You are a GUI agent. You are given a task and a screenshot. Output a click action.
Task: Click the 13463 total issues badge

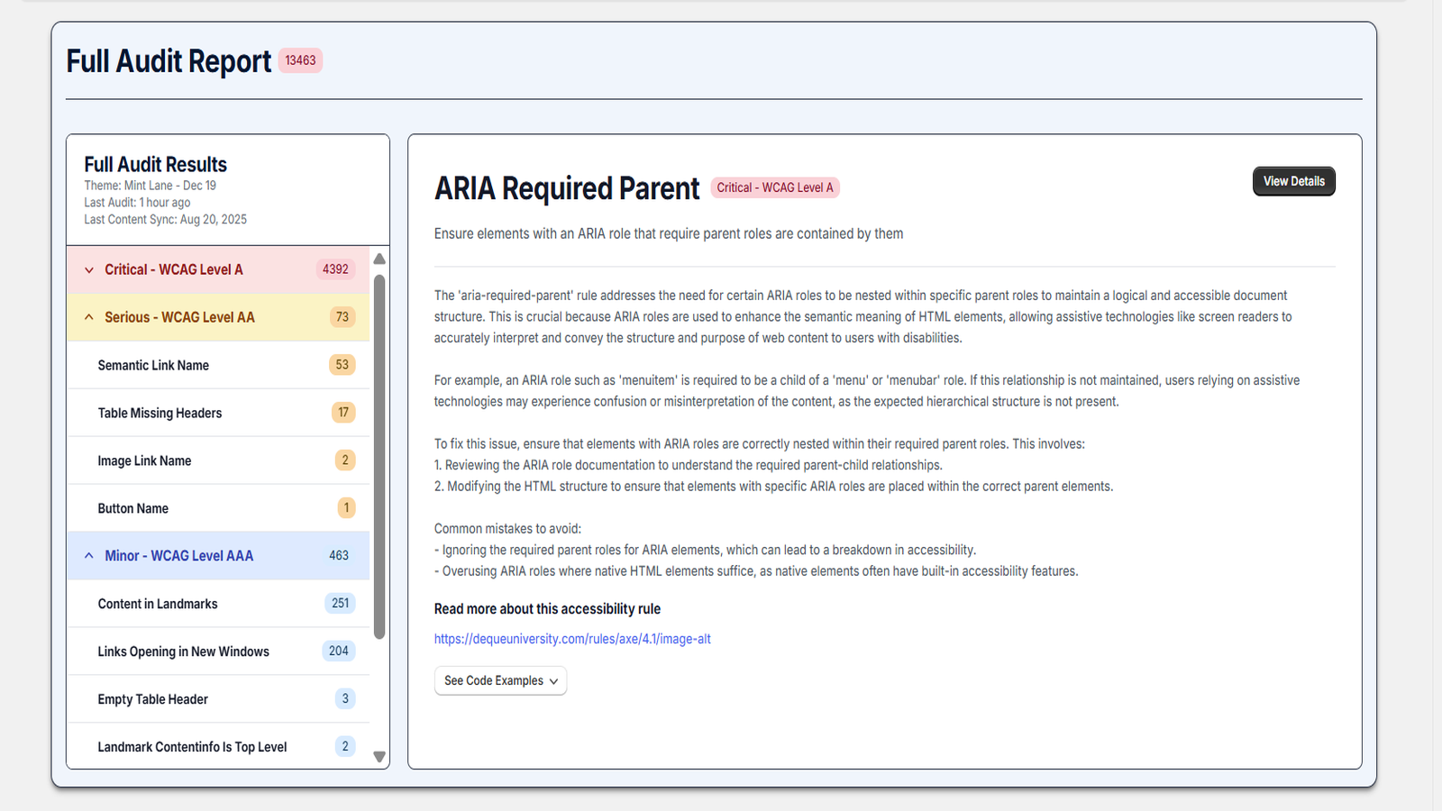pos(300,60)
